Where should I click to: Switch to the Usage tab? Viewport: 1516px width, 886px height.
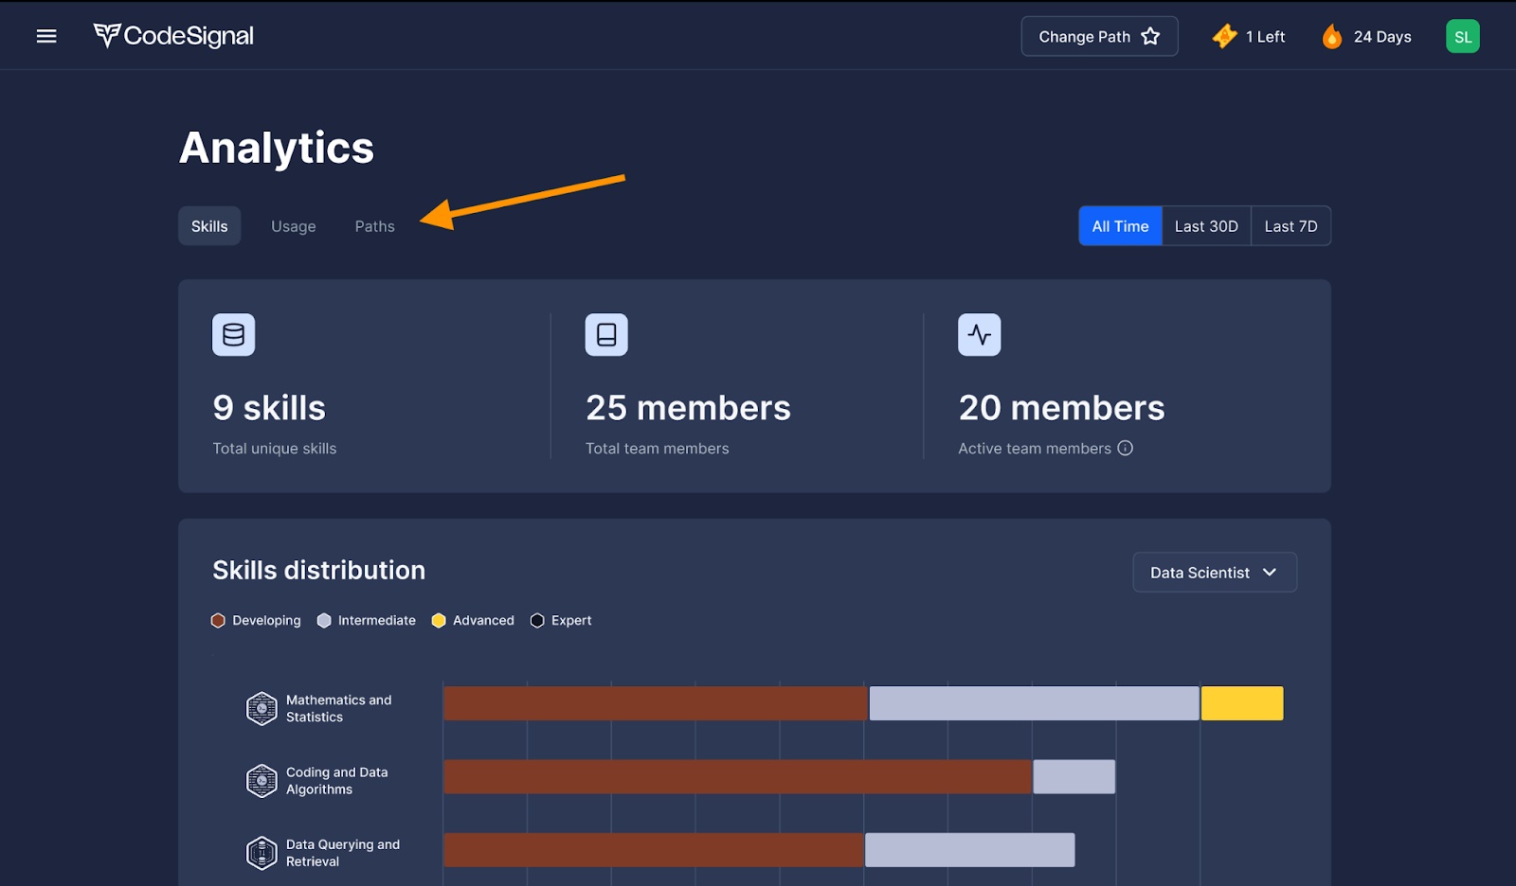click(x=294, y=226)
